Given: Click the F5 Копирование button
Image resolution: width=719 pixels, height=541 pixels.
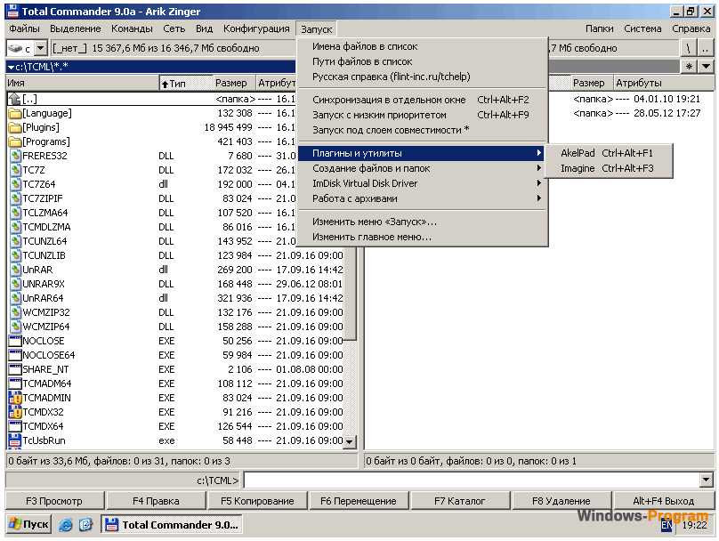Looking at the screenshot, I should click(x=257, y=501).
